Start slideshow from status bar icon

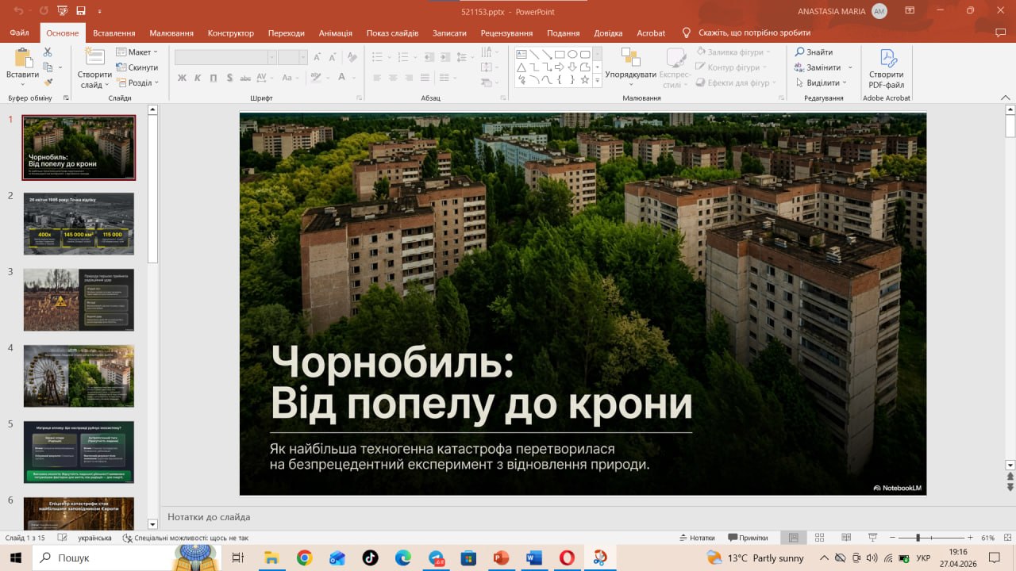tap(872, 538)
